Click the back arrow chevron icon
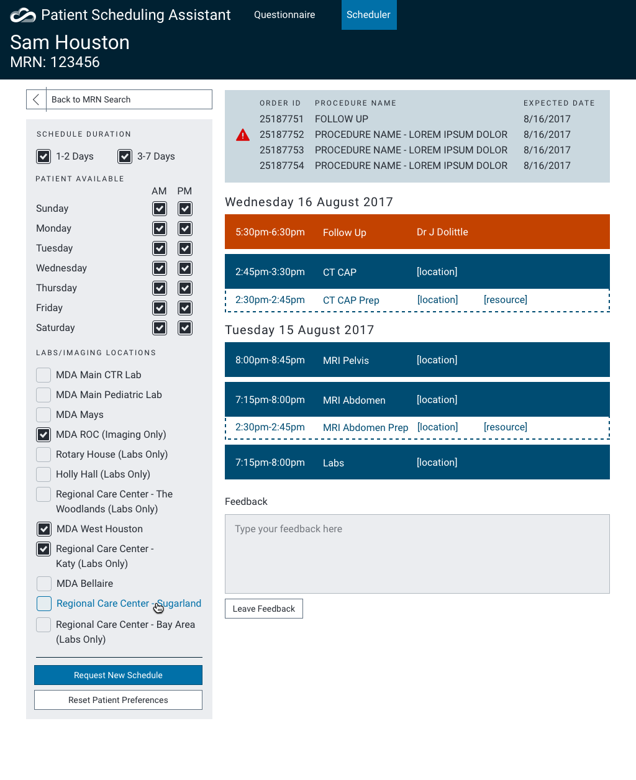 click(x=36, y=99)
